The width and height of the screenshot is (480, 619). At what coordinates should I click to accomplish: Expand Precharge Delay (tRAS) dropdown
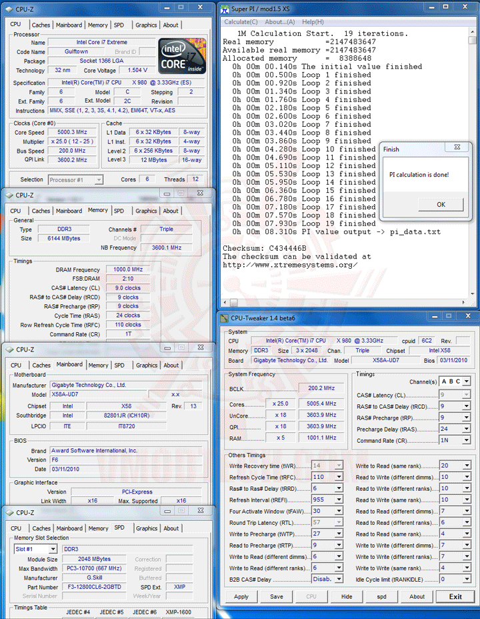(467, 429)
